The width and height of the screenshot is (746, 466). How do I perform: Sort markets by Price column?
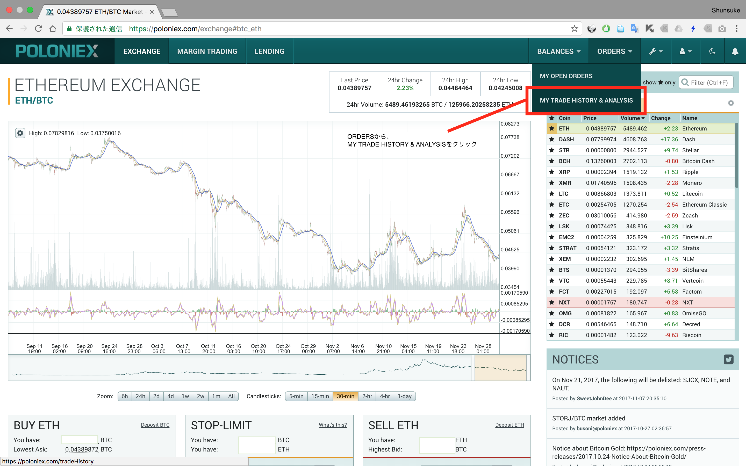589,118
